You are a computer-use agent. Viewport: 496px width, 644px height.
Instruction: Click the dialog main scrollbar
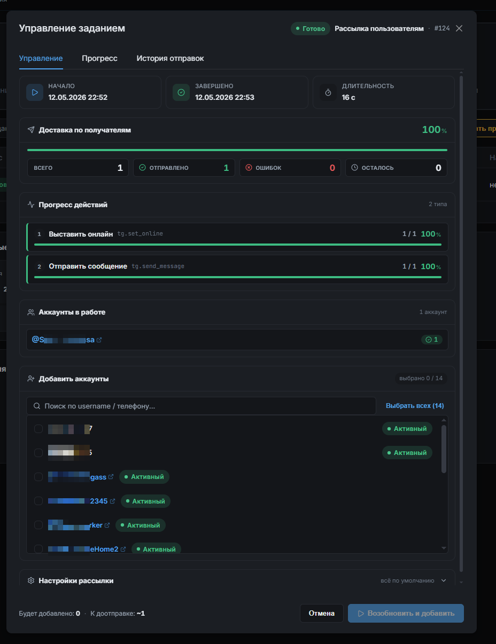tap(461, 323)
